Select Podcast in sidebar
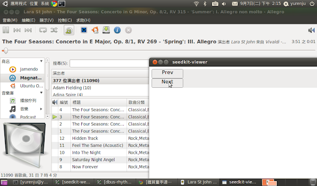This screenshot has height=186, width=317. pos(22,117)
